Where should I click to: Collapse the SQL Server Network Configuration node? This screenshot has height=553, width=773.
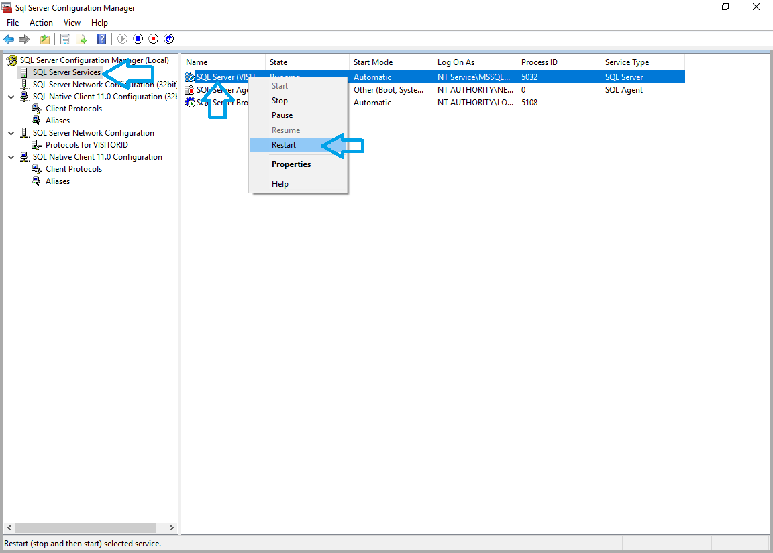pos(11,133)
